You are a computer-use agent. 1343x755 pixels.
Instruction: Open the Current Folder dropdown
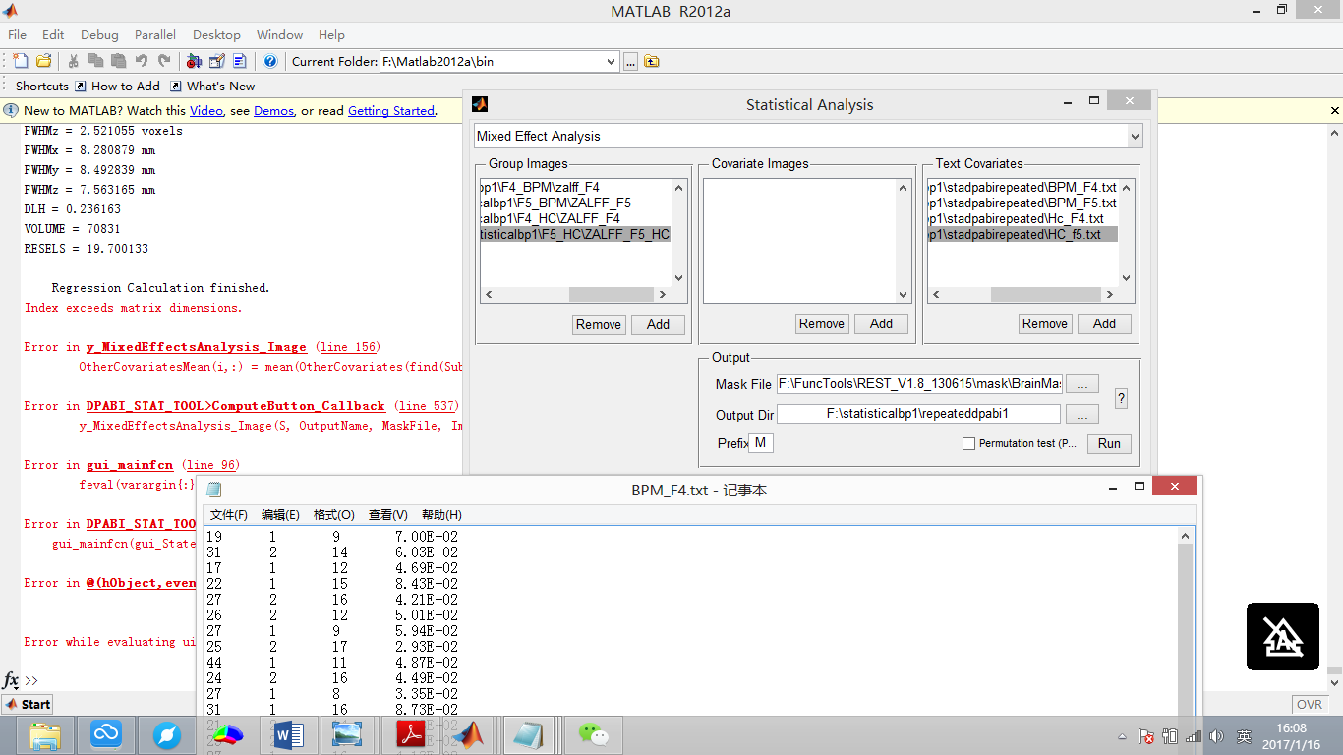(611, 61)
